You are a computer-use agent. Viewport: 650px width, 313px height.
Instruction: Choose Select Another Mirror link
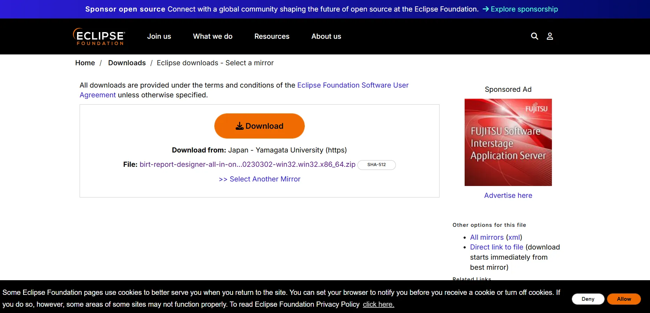pyautogui.click(x=260, y=179)
